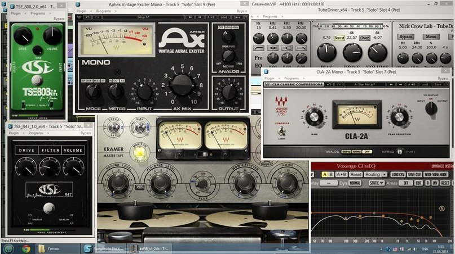The height and width of the screenshot is (254, 455).
Task: Open Programs menu in CLA-2A window
Action: [291, 79]
